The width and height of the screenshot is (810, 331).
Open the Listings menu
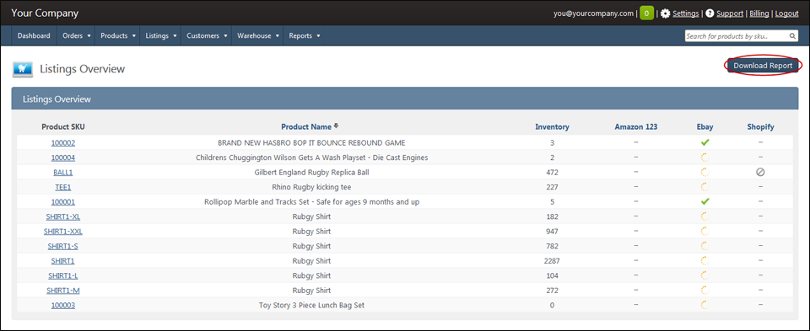pos(160,35)
